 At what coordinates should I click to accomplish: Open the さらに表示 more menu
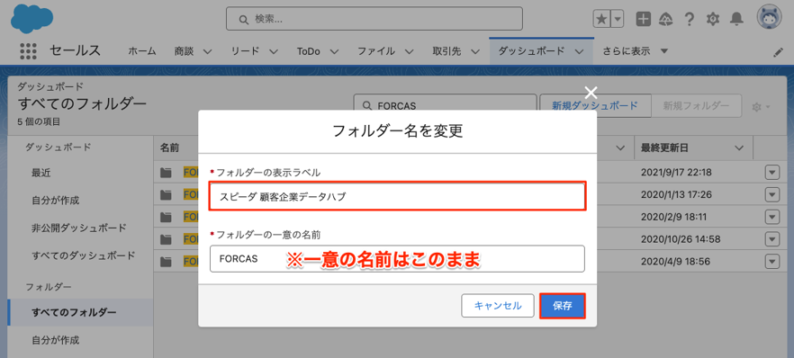636,51
